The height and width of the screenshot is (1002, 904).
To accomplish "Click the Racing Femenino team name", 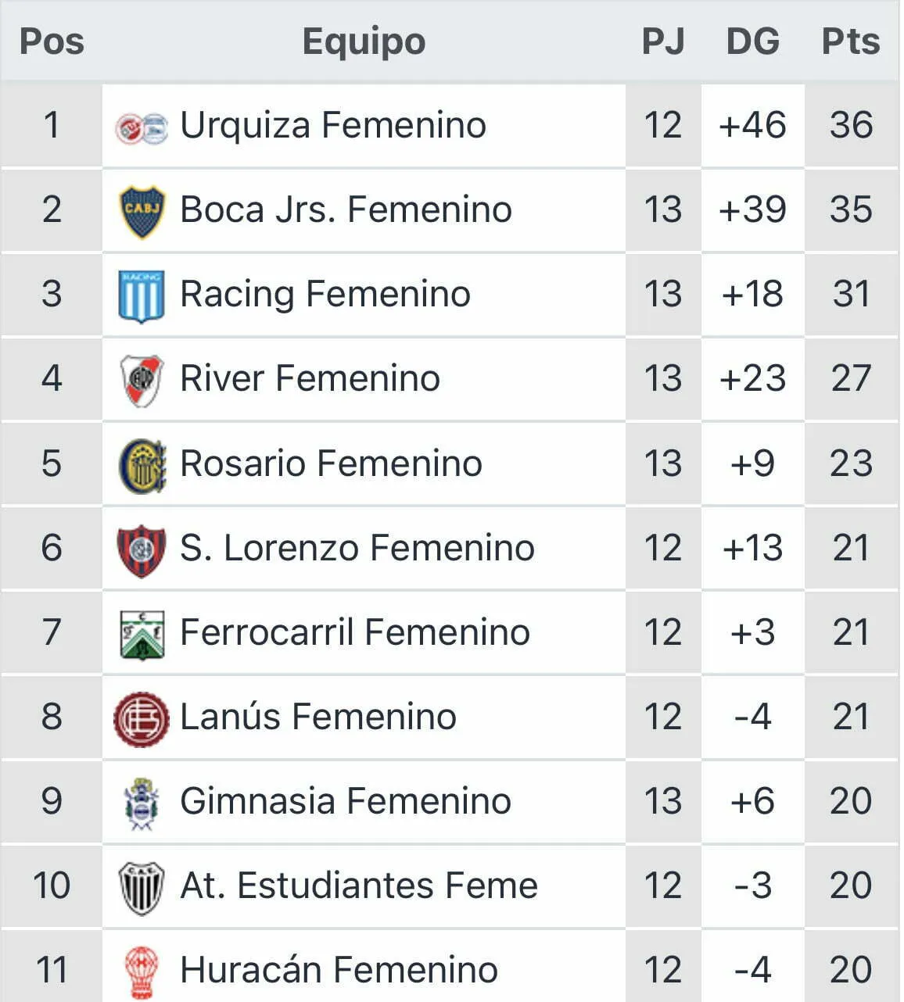I will pyautogui.click(x=325, y=295).
